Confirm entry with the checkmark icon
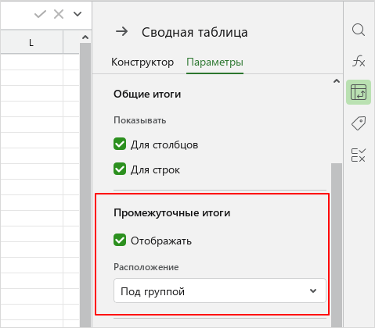This screenshot has height=328, width=375. point(40,14)
